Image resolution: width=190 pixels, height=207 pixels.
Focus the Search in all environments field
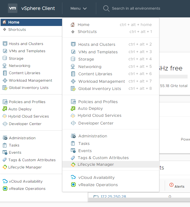tap(136, 9)
